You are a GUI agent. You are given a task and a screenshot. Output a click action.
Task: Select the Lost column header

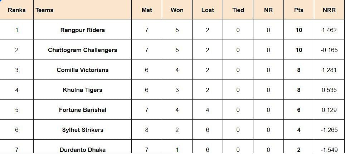tap(208, 10)
